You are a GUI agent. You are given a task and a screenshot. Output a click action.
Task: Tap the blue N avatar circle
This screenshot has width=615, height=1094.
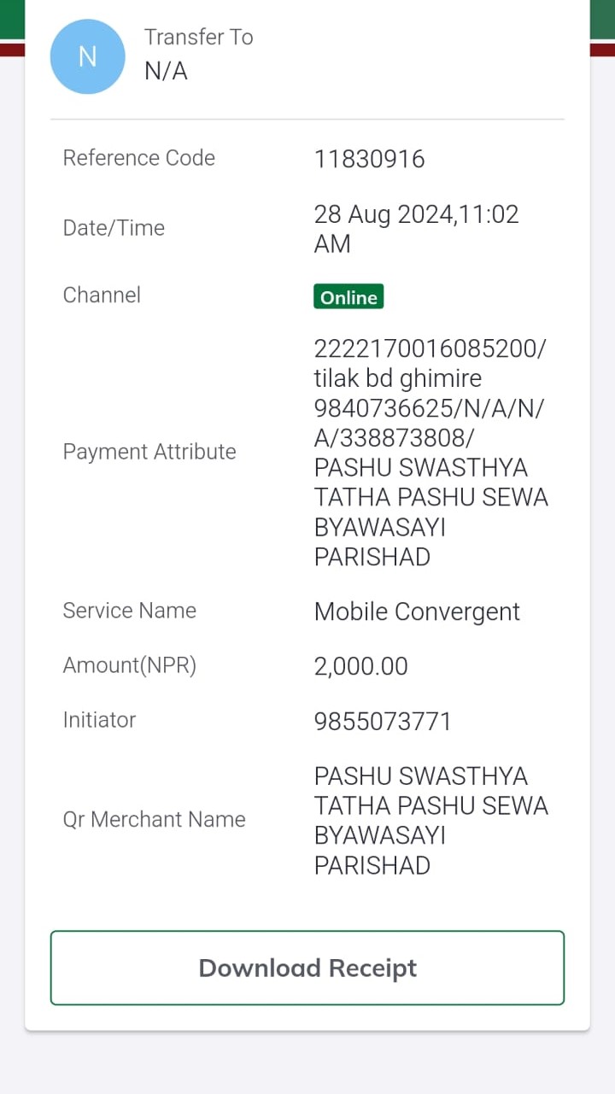88,56
